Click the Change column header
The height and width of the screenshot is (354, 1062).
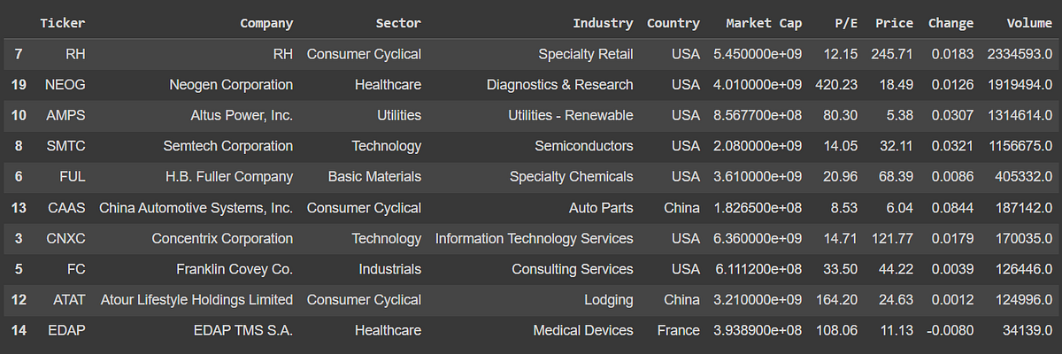[x=950, y=24]
